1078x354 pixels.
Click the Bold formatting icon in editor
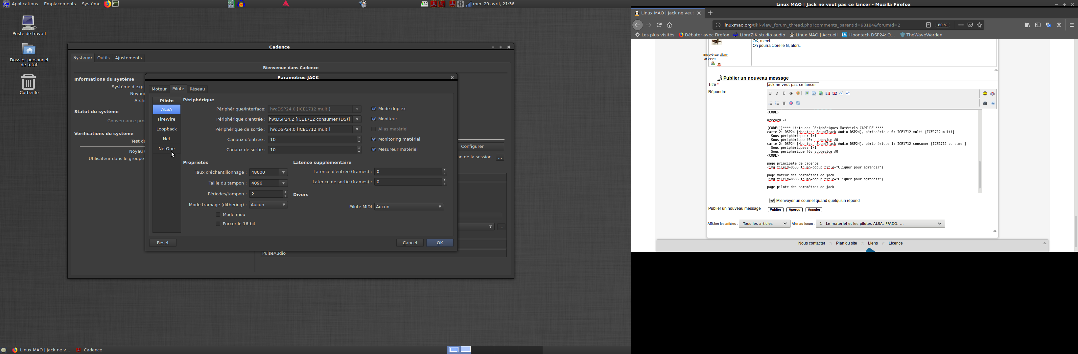tap(770, 93)
